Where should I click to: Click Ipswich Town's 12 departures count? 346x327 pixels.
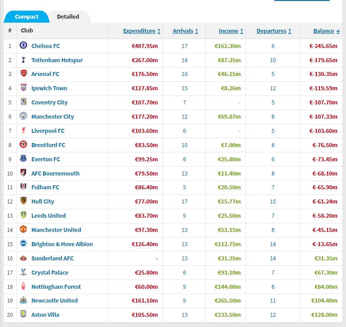pos(273,88)
